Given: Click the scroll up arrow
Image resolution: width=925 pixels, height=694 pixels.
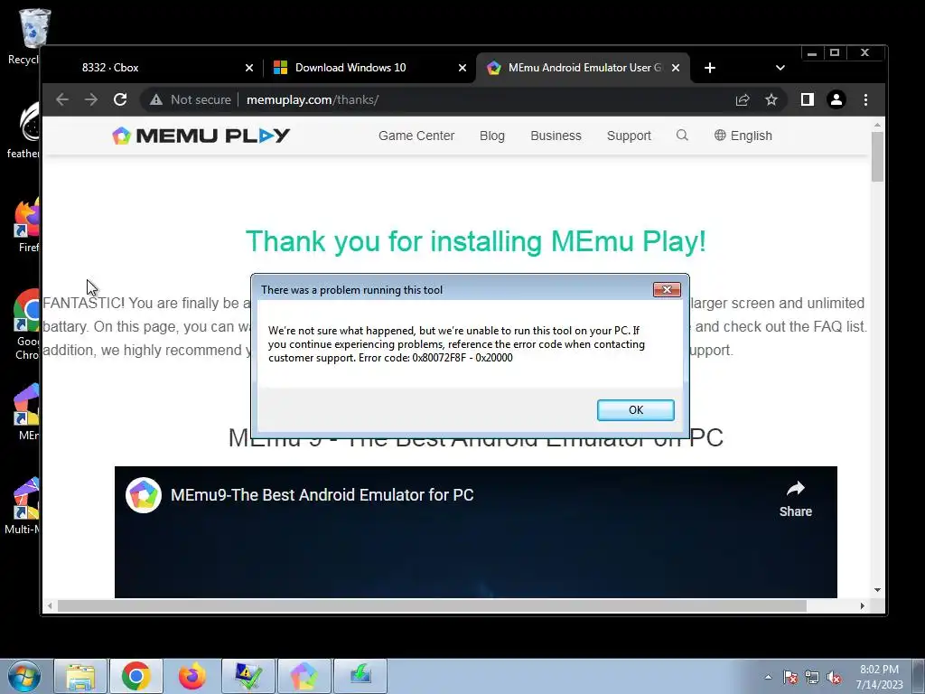Looking at the screenshot, I should [877, 125].
